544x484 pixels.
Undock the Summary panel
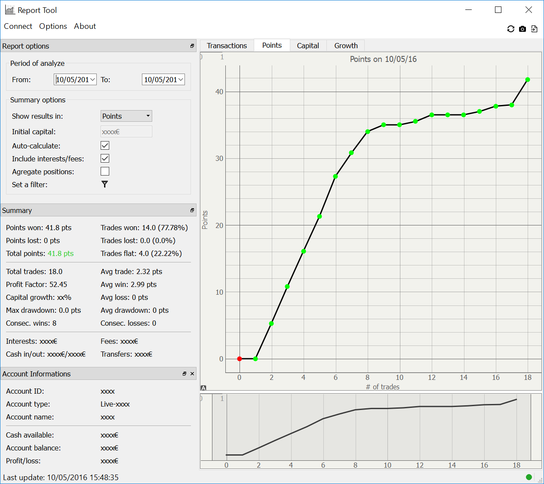click(x=192, y=210)
